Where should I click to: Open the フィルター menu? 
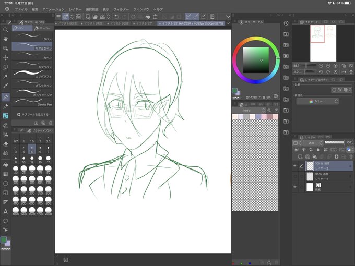tap(121, 9)
